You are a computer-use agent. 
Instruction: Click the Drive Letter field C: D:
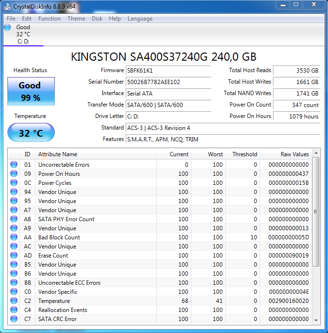(168, 117)
